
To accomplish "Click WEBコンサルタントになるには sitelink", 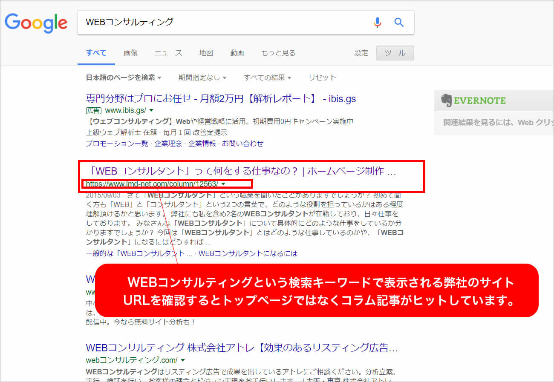I will coord(248,253).
